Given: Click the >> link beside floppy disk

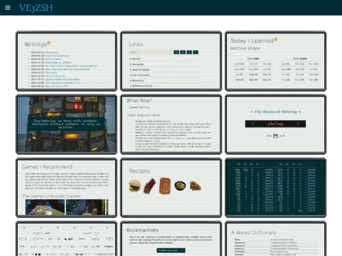Looking at the screenshot, I should 282,136.
